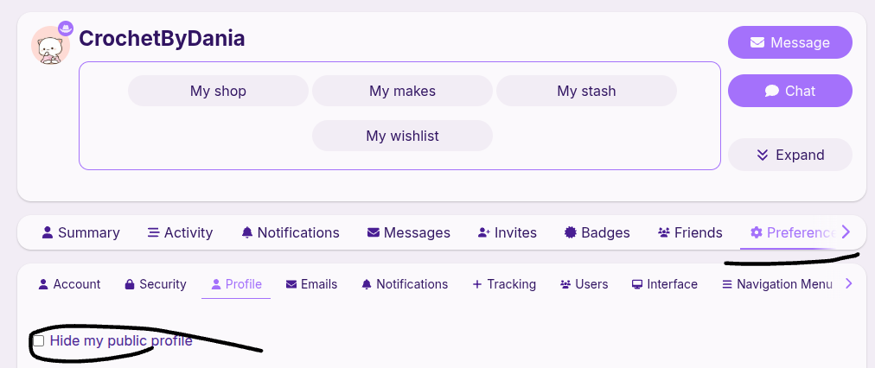Click the CrochetByDania cat avatar image

point(50,46)
